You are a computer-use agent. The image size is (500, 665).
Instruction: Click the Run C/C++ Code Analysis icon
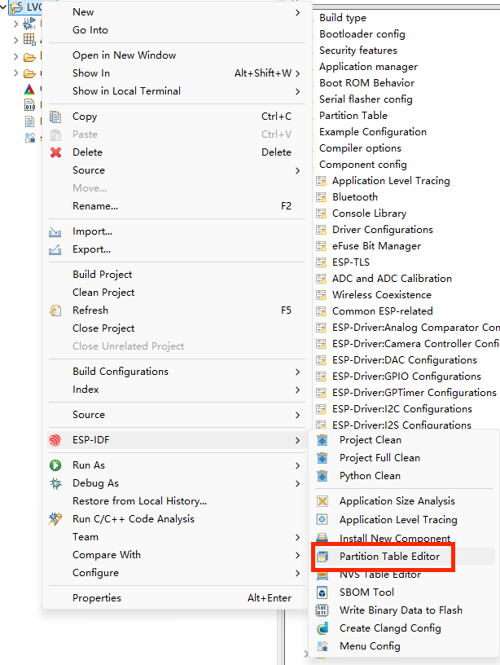point(55,518)
